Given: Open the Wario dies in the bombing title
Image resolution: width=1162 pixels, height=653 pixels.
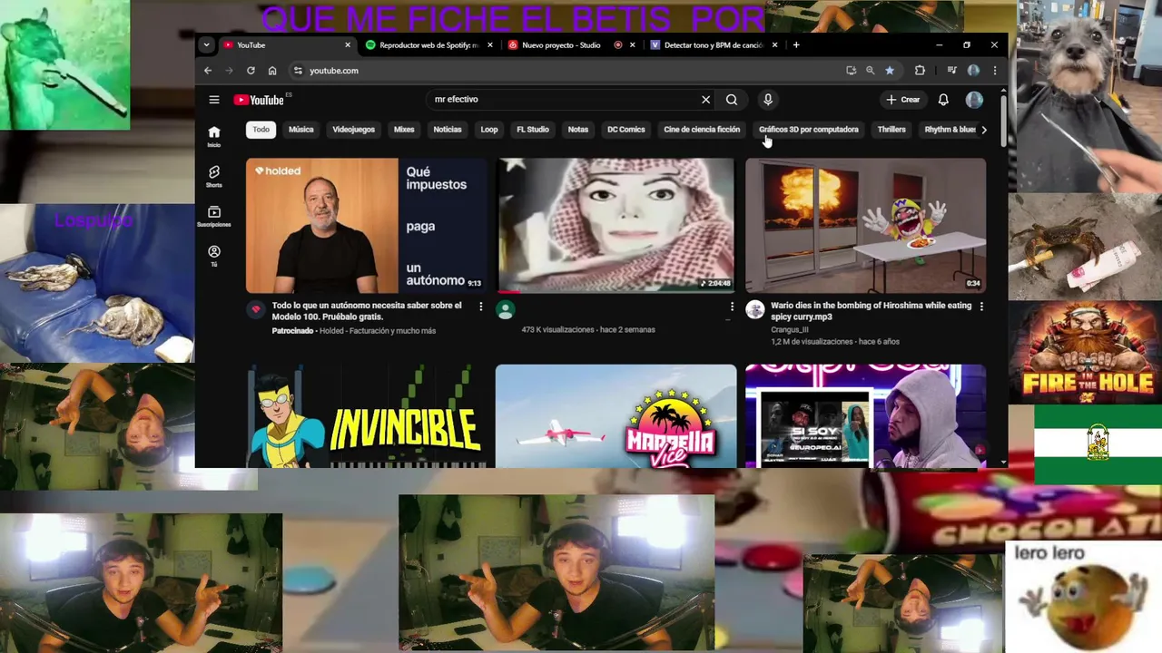Looking at the screenshot, I should click(x=871, y=312).
